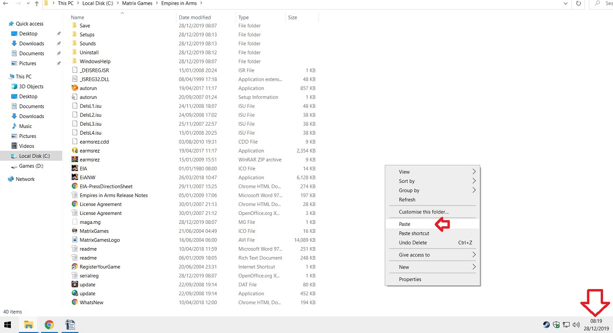Select the RegisterYourGame internet shortcut

(100, 267)
